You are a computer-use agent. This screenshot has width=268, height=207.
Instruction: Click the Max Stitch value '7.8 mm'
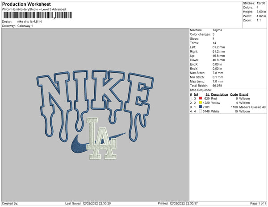[218, 73]
